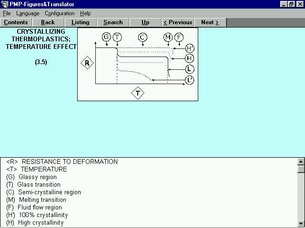
Task: Open the Configuration menu
Action: point(60,13)
